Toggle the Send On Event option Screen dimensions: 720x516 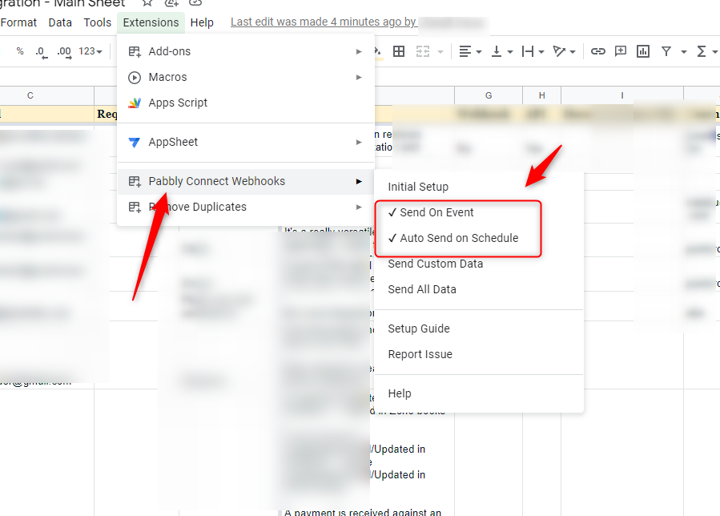pos(479,212)
